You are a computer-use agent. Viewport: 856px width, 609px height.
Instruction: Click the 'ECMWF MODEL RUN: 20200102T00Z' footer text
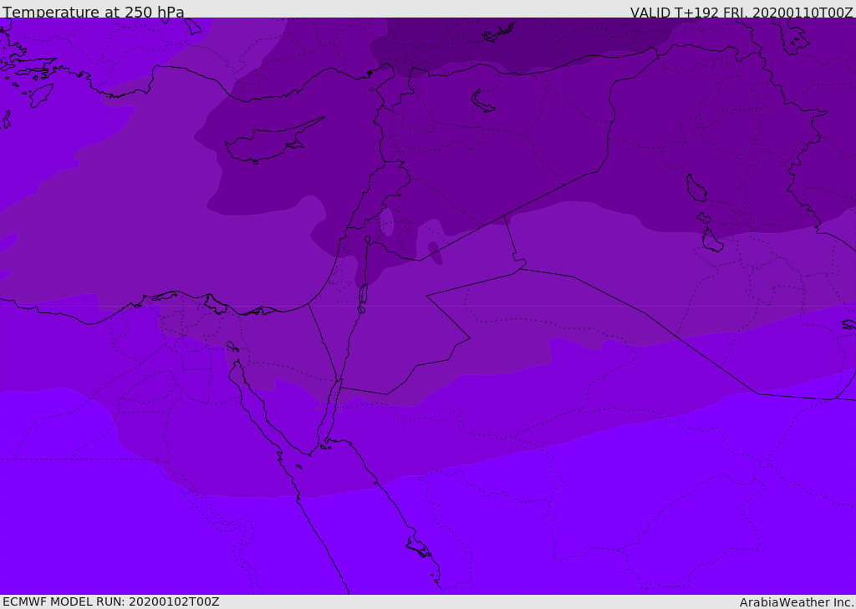pyautogui.click(x=111, y=601)
